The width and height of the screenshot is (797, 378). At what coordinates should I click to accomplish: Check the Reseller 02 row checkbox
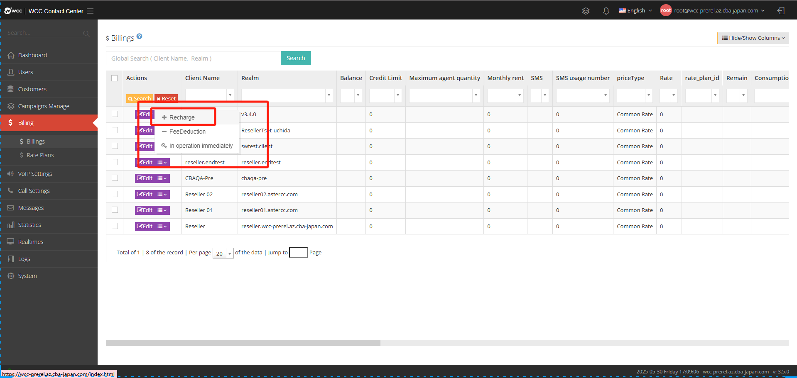(115, 194)
